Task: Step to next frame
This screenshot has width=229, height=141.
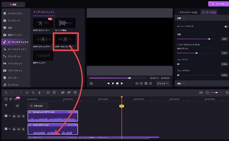Action: 122,83
